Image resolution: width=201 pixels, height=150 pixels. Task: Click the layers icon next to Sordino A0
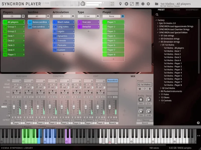tap(48, 16)
